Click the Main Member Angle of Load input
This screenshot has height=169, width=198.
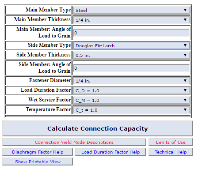[131, 33]
